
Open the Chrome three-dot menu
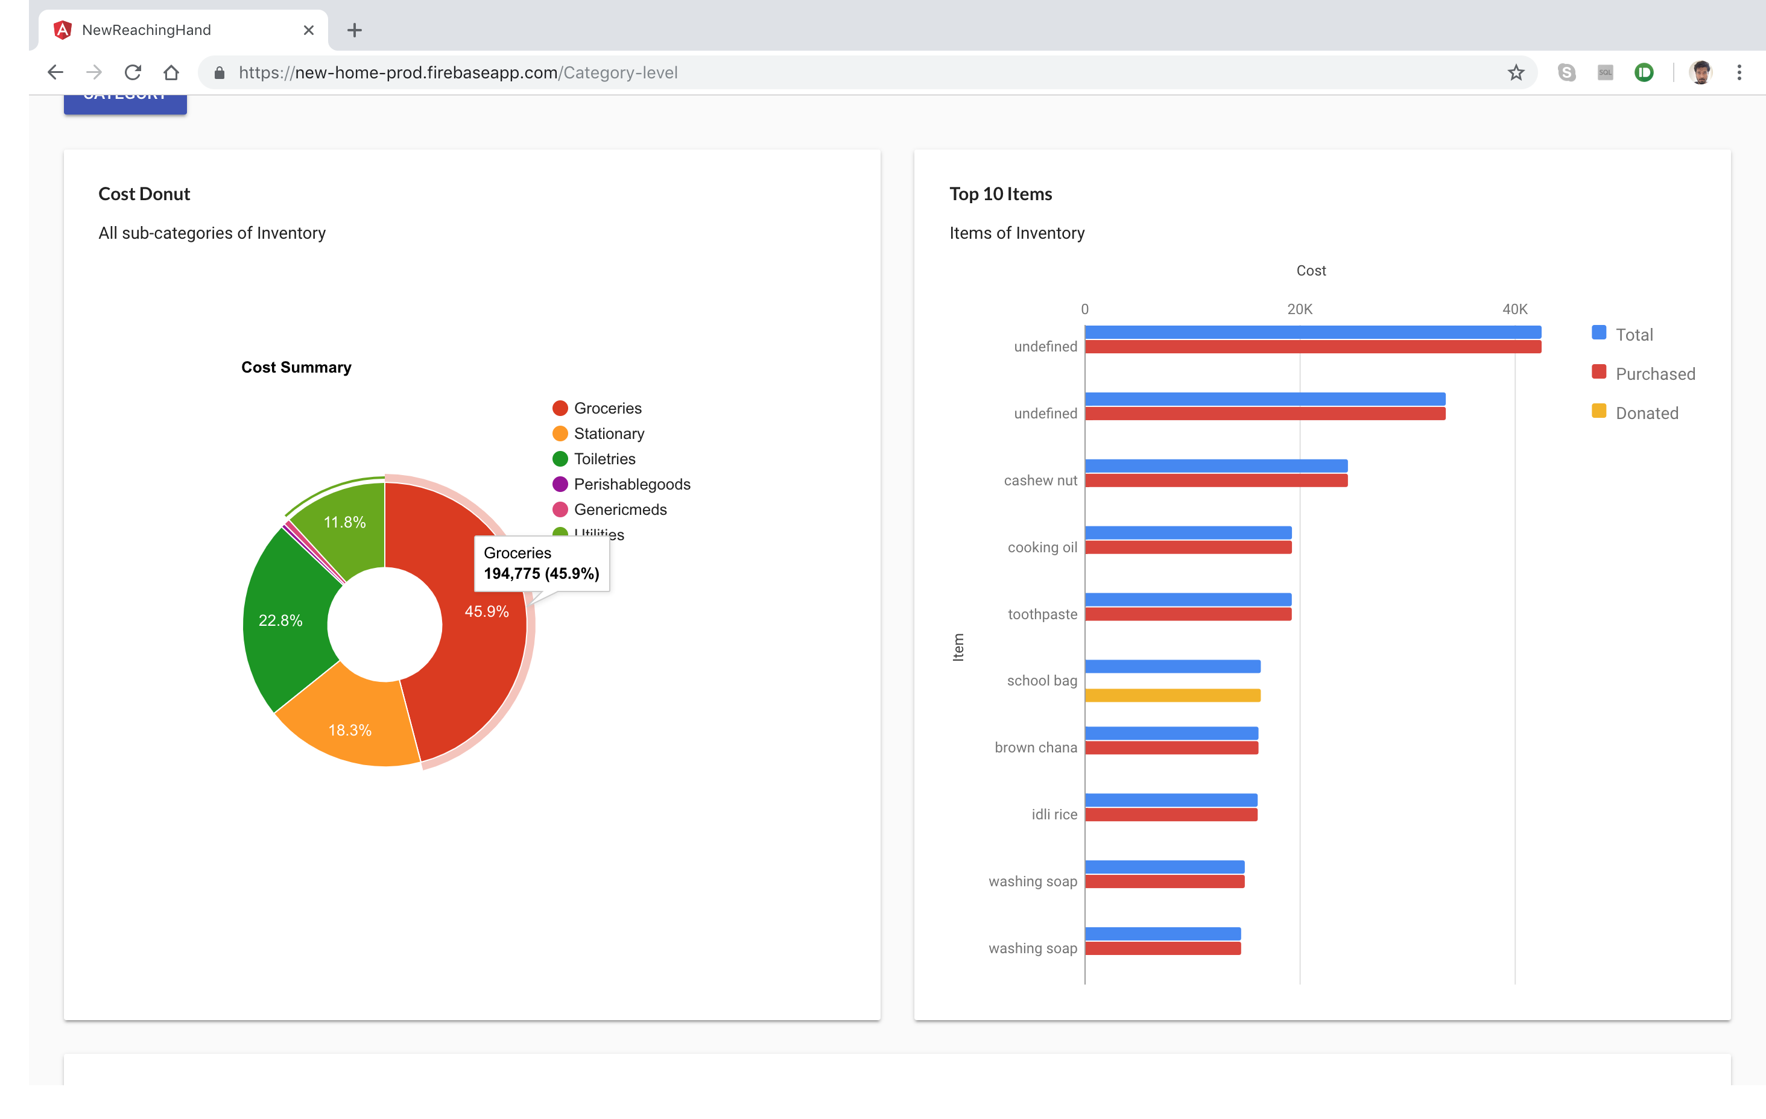pos(1739,72)
